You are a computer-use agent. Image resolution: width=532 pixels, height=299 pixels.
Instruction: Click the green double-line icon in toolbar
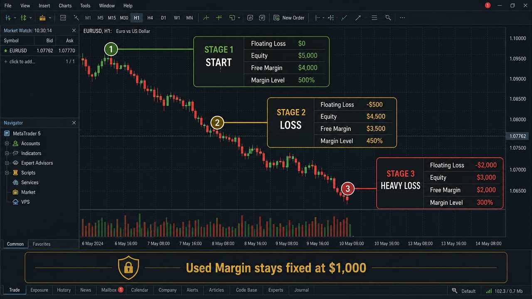[x=219, y=18]
